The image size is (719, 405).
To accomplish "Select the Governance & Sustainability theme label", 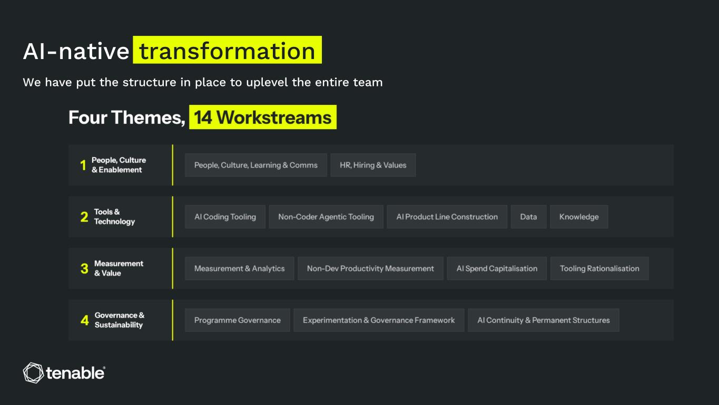I will tap(120, 320).
